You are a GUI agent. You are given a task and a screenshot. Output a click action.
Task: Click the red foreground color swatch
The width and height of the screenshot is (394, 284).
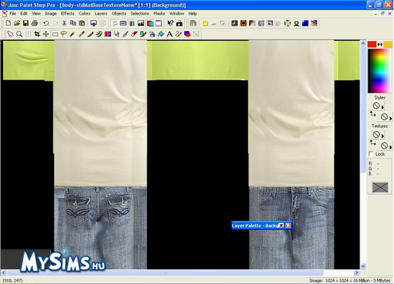372,44
